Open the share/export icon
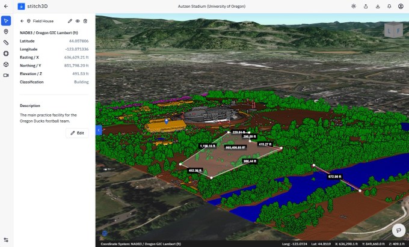This screenshot has height=247, width=409. point(366,7)
